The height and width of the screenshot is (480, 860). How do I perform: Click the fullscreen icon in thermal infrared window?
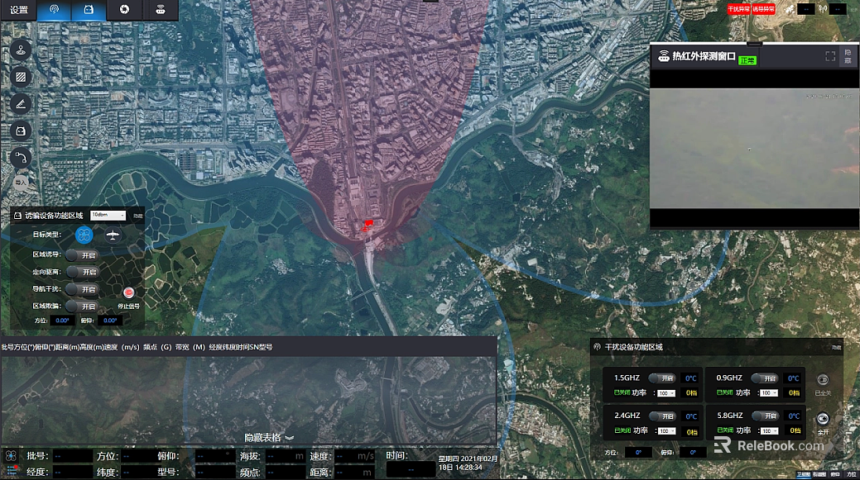830,56
